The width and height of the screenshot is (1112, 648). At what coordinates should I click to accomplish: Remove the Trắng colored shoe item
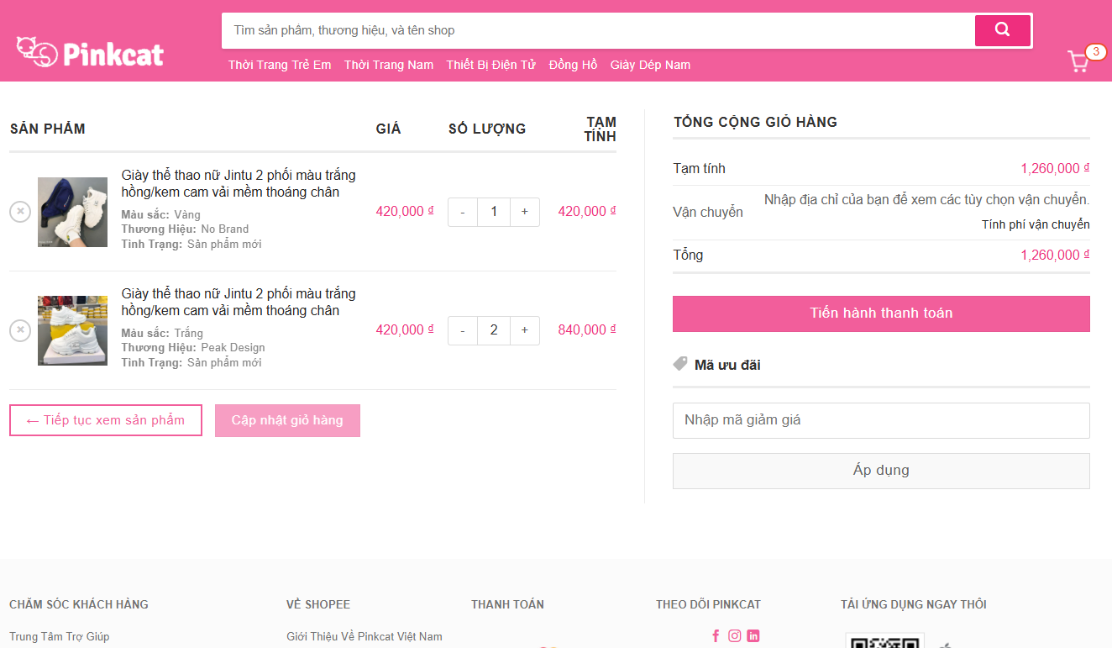coord(20,330)
